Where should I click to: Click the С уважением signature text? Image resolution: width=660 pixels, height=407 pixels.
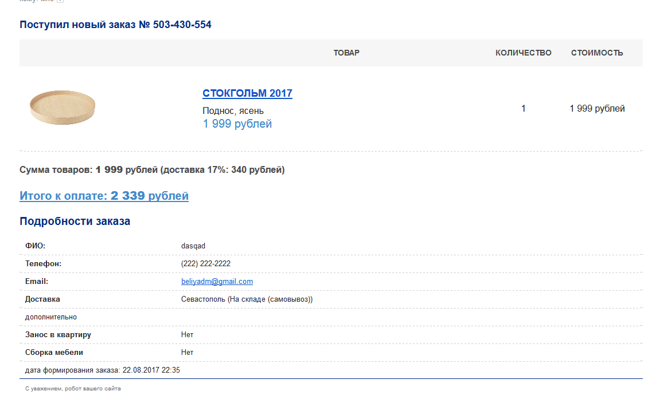(x=73, y=389)
